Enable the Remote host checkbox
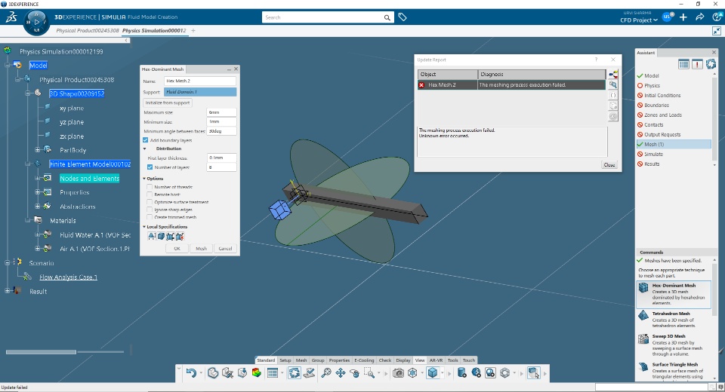725x392 pixels. point(149,194)
